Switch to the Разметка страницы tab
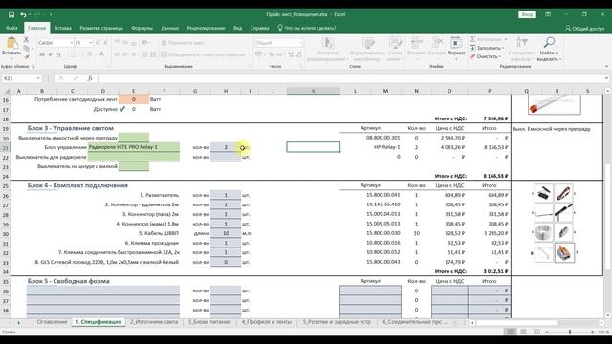The width and height of the screenshot is (612, 344). tap(101, 28)
